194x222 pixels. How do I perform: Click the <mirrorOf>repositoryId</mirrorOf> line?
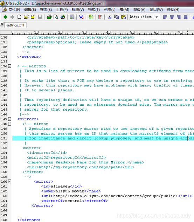[66, 158]
